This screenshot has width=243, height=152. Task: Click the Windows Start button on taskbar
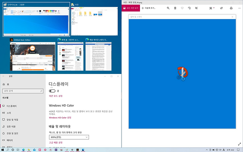pos(3,150)
